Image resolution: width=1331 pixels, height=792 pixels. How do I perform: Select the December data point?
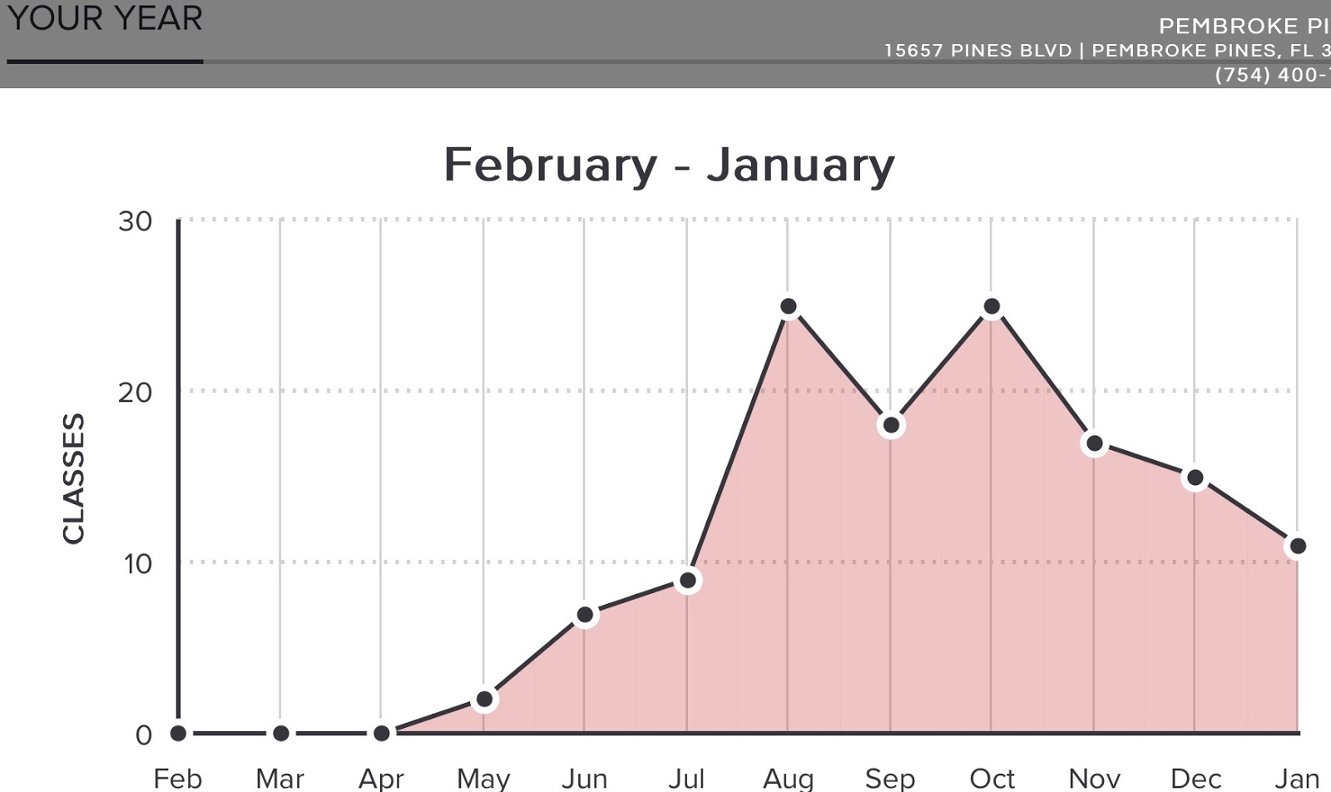pos(1195,478)
